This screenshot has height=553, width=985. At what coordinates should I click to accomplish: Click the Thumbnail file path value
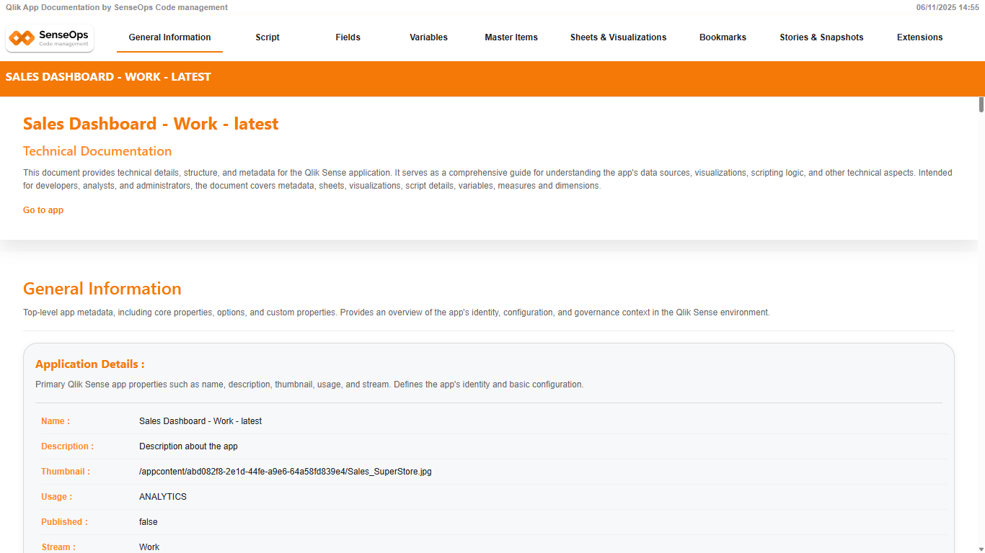pos(285,472)
